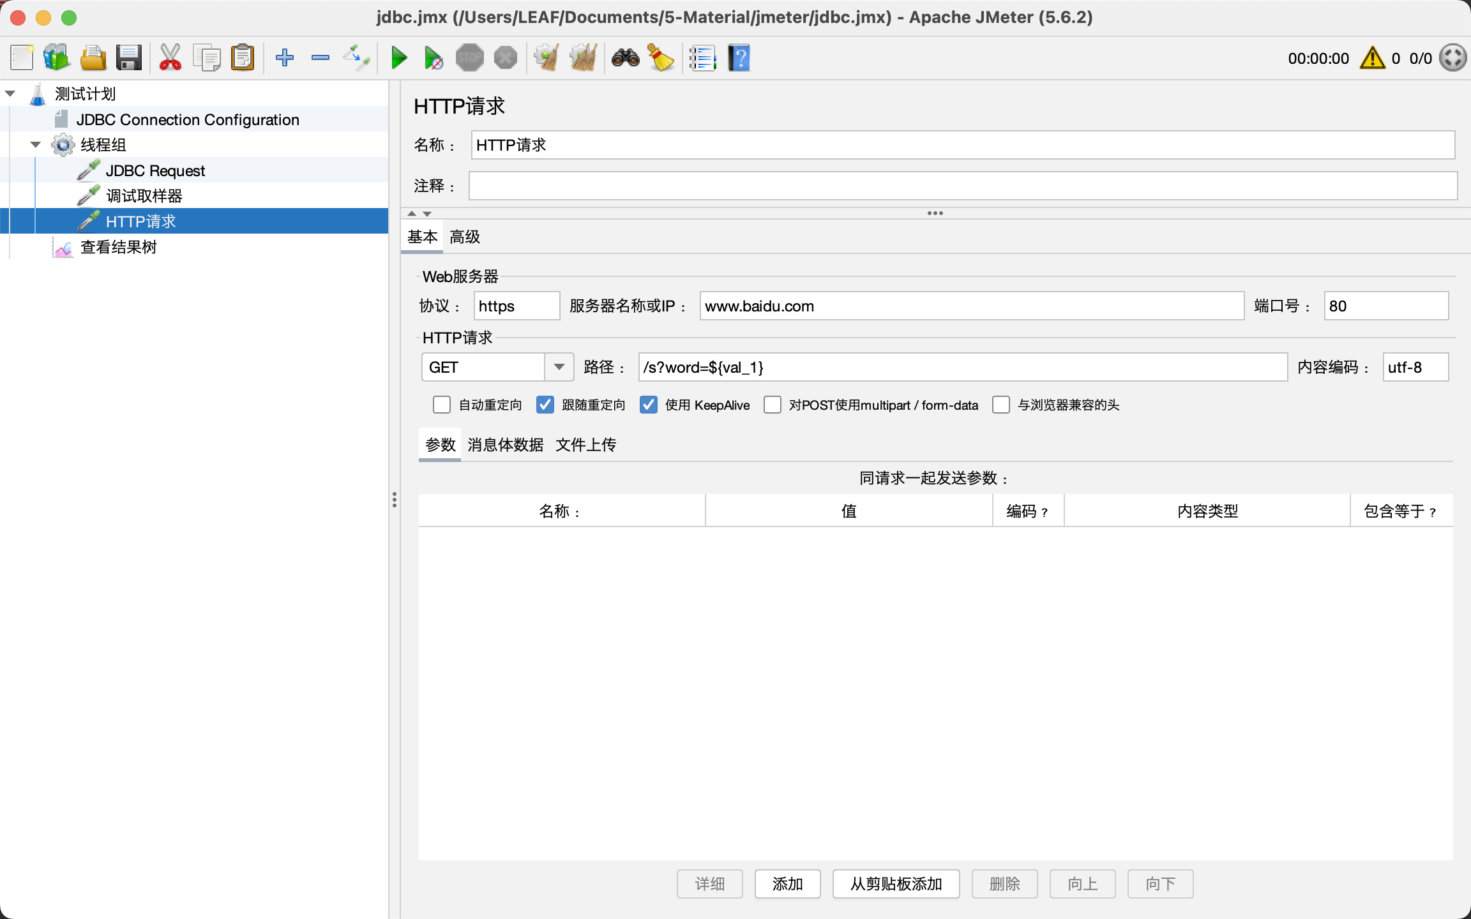The width and height of the screenshot is (1471, 919).
Task: Enable the 自动重定向 checkbox
Action: click(442, 405)
